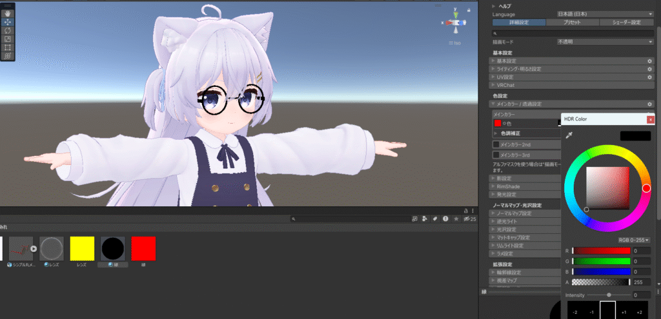Click the Project error/log filter icon

pyautogui.click(x=445, y=219)
